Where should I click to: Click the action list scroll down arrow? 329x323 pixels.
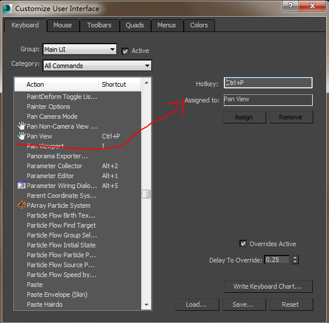pos(146,304)
